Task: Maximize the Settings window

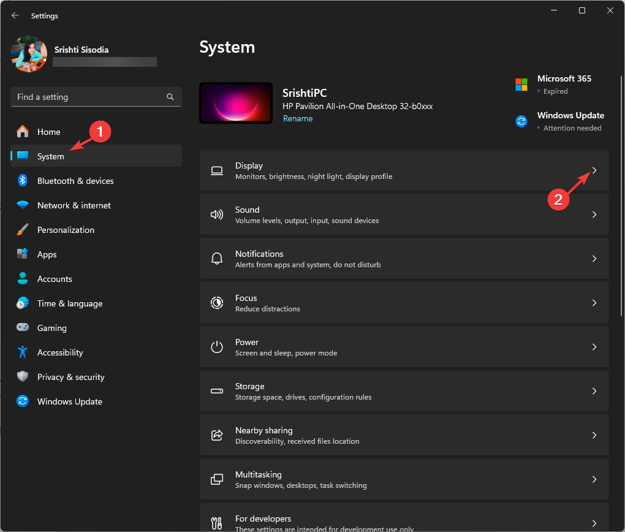Action: [582, 10]
